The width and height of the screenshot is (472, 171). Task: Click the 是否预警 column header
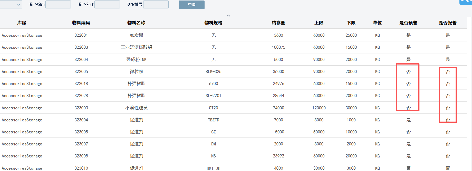point(408,23)
